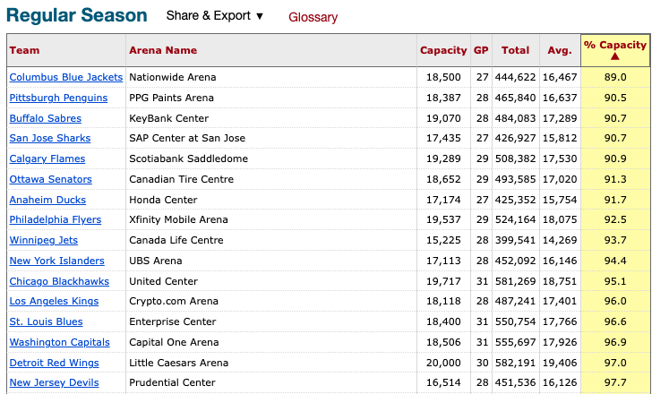Open Detroit Red Wings team link
Screen dimensions: 652x394
pyautogui.click(x=55, y=363)
